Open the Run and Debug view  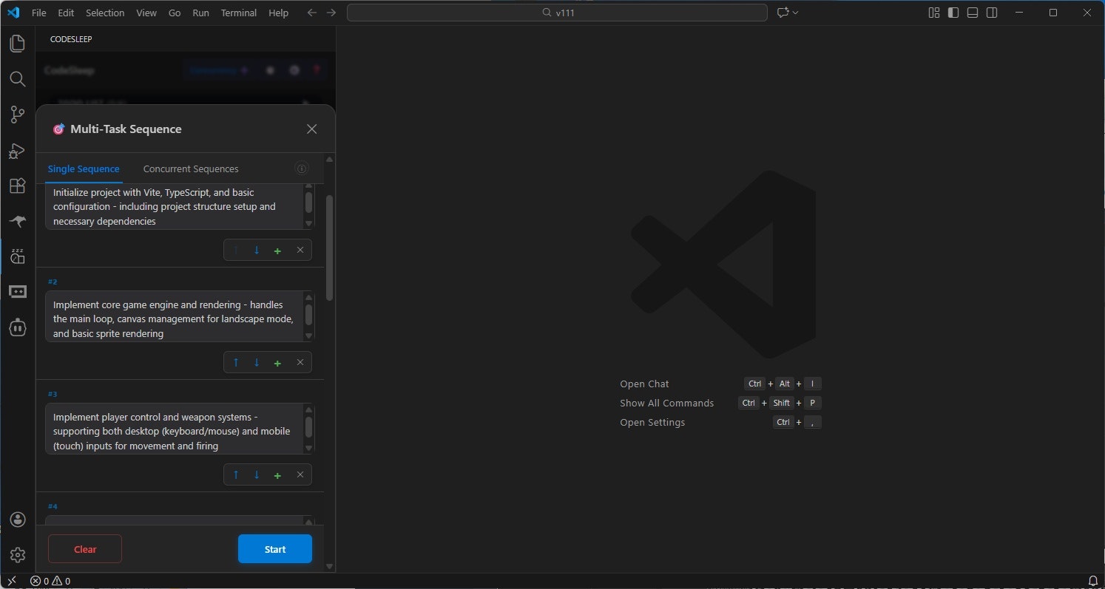click(x=18, y=151)
